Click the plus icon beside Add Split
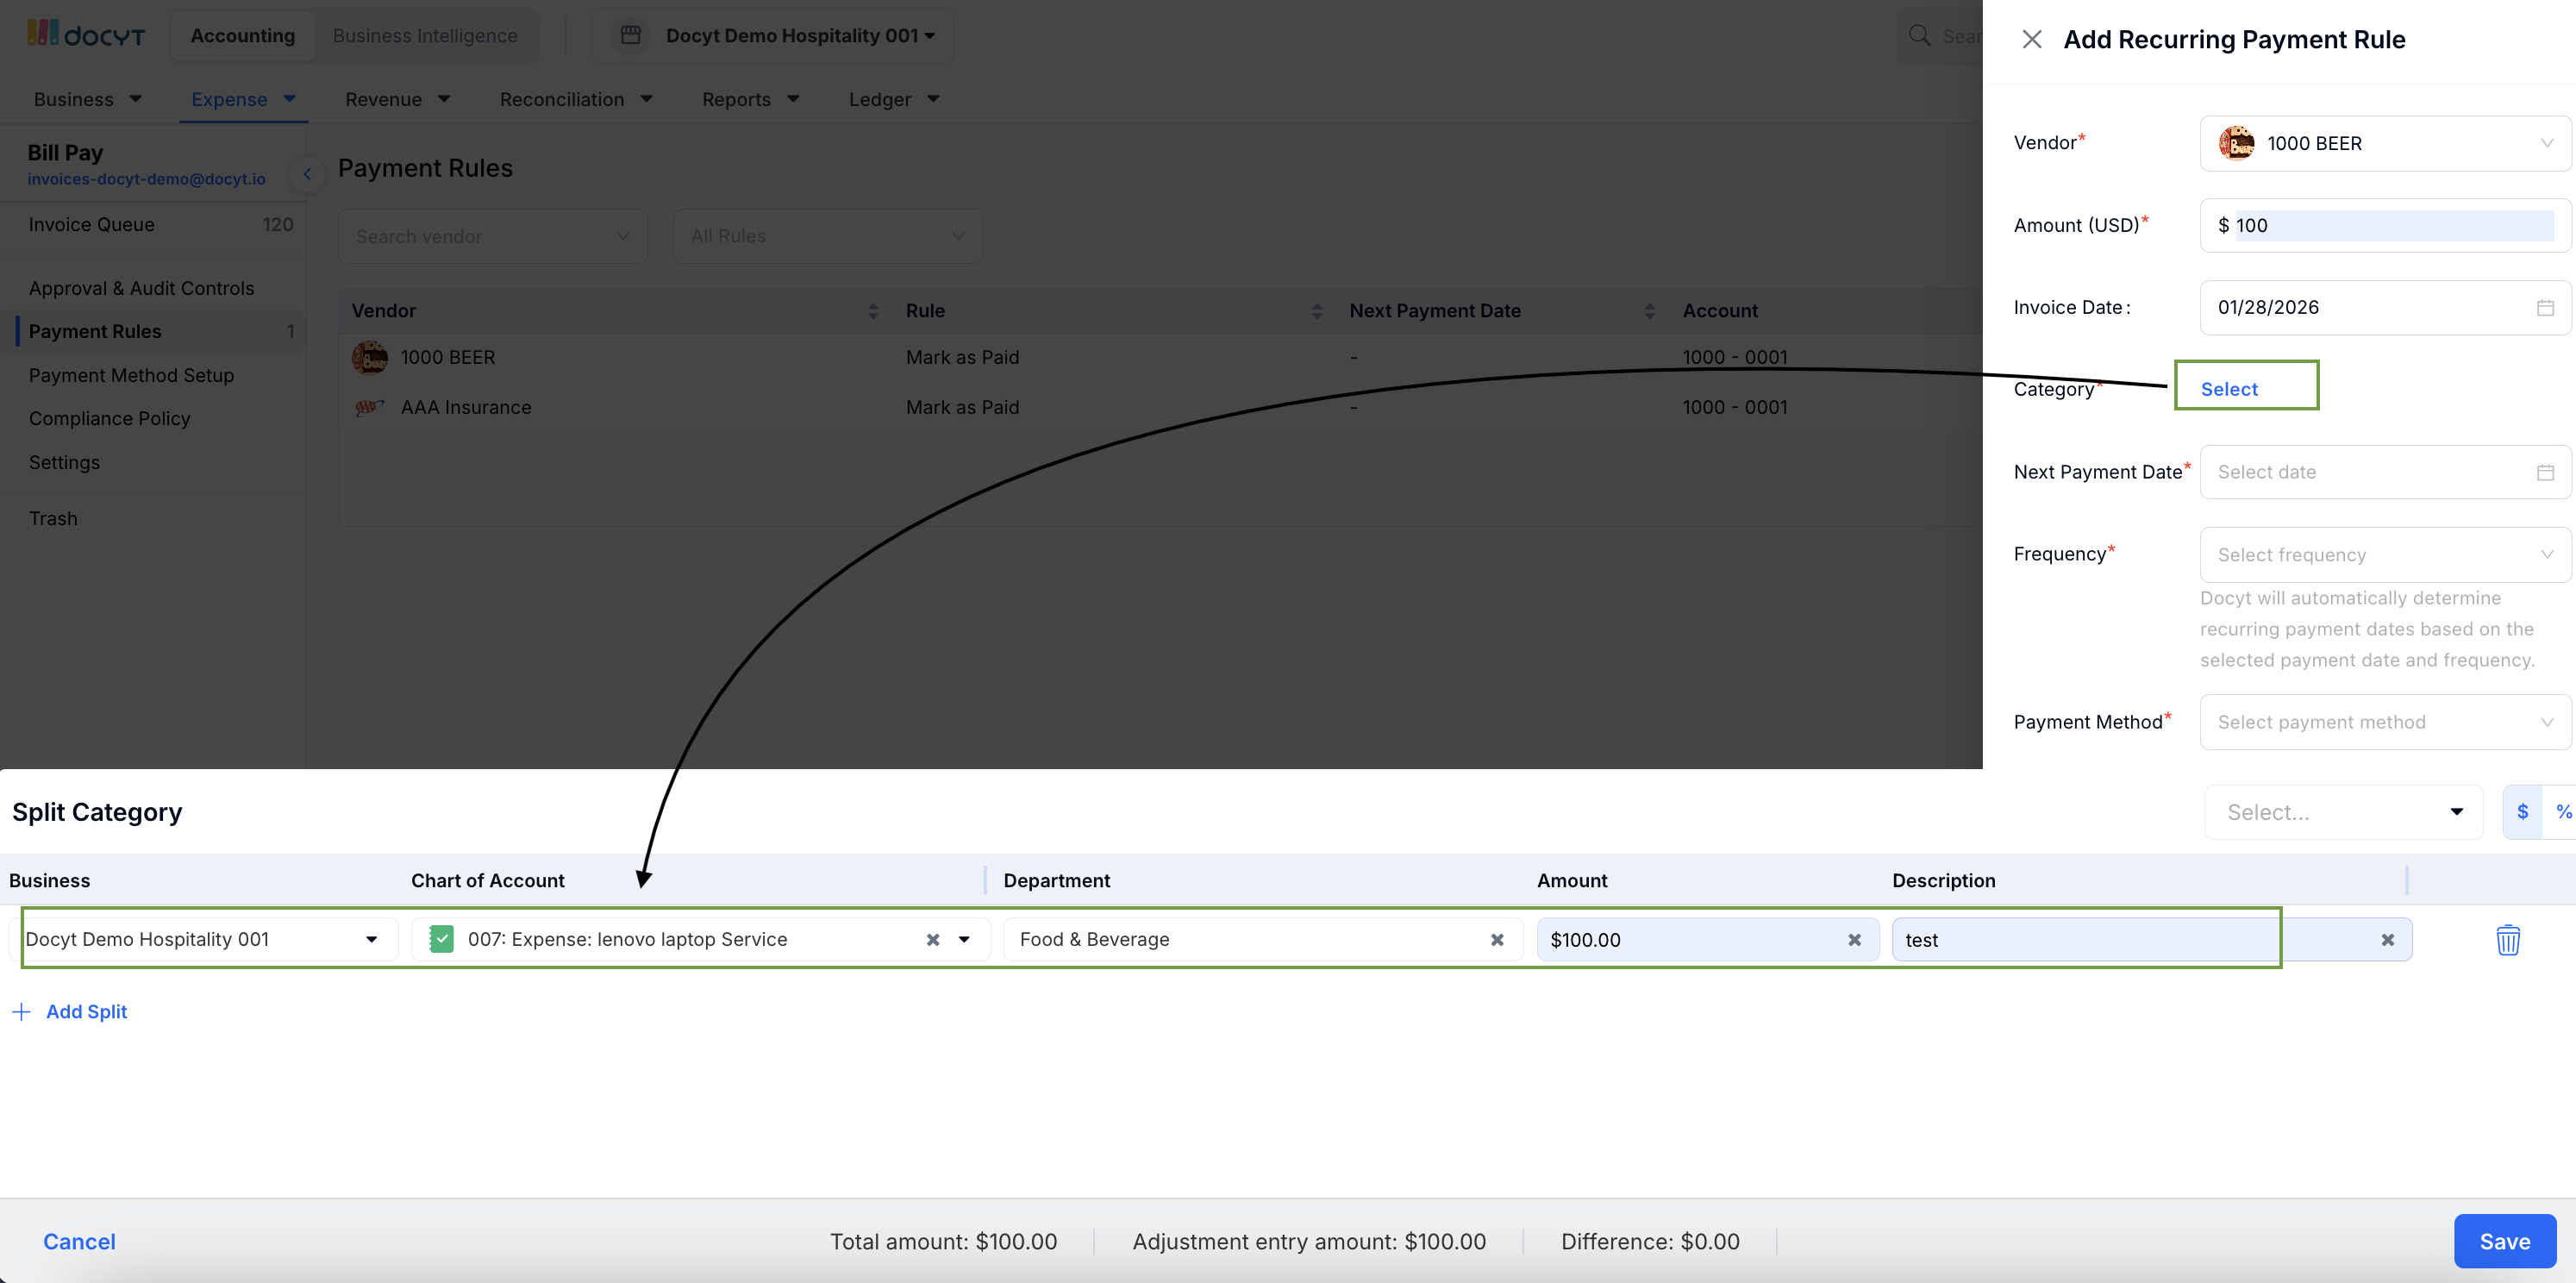This screenshot has width=2576, height=1283. coord(21,1011)
